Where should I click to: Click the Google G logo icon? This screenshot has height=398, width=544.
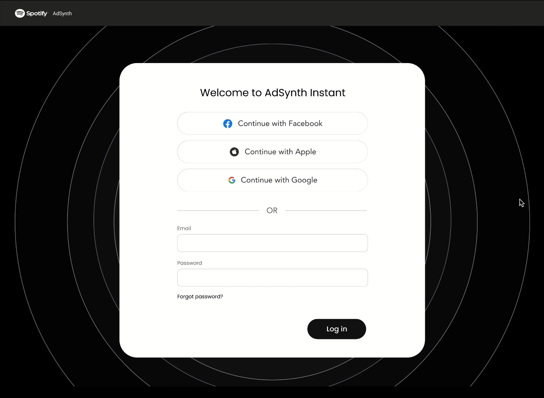pos(232,180)
